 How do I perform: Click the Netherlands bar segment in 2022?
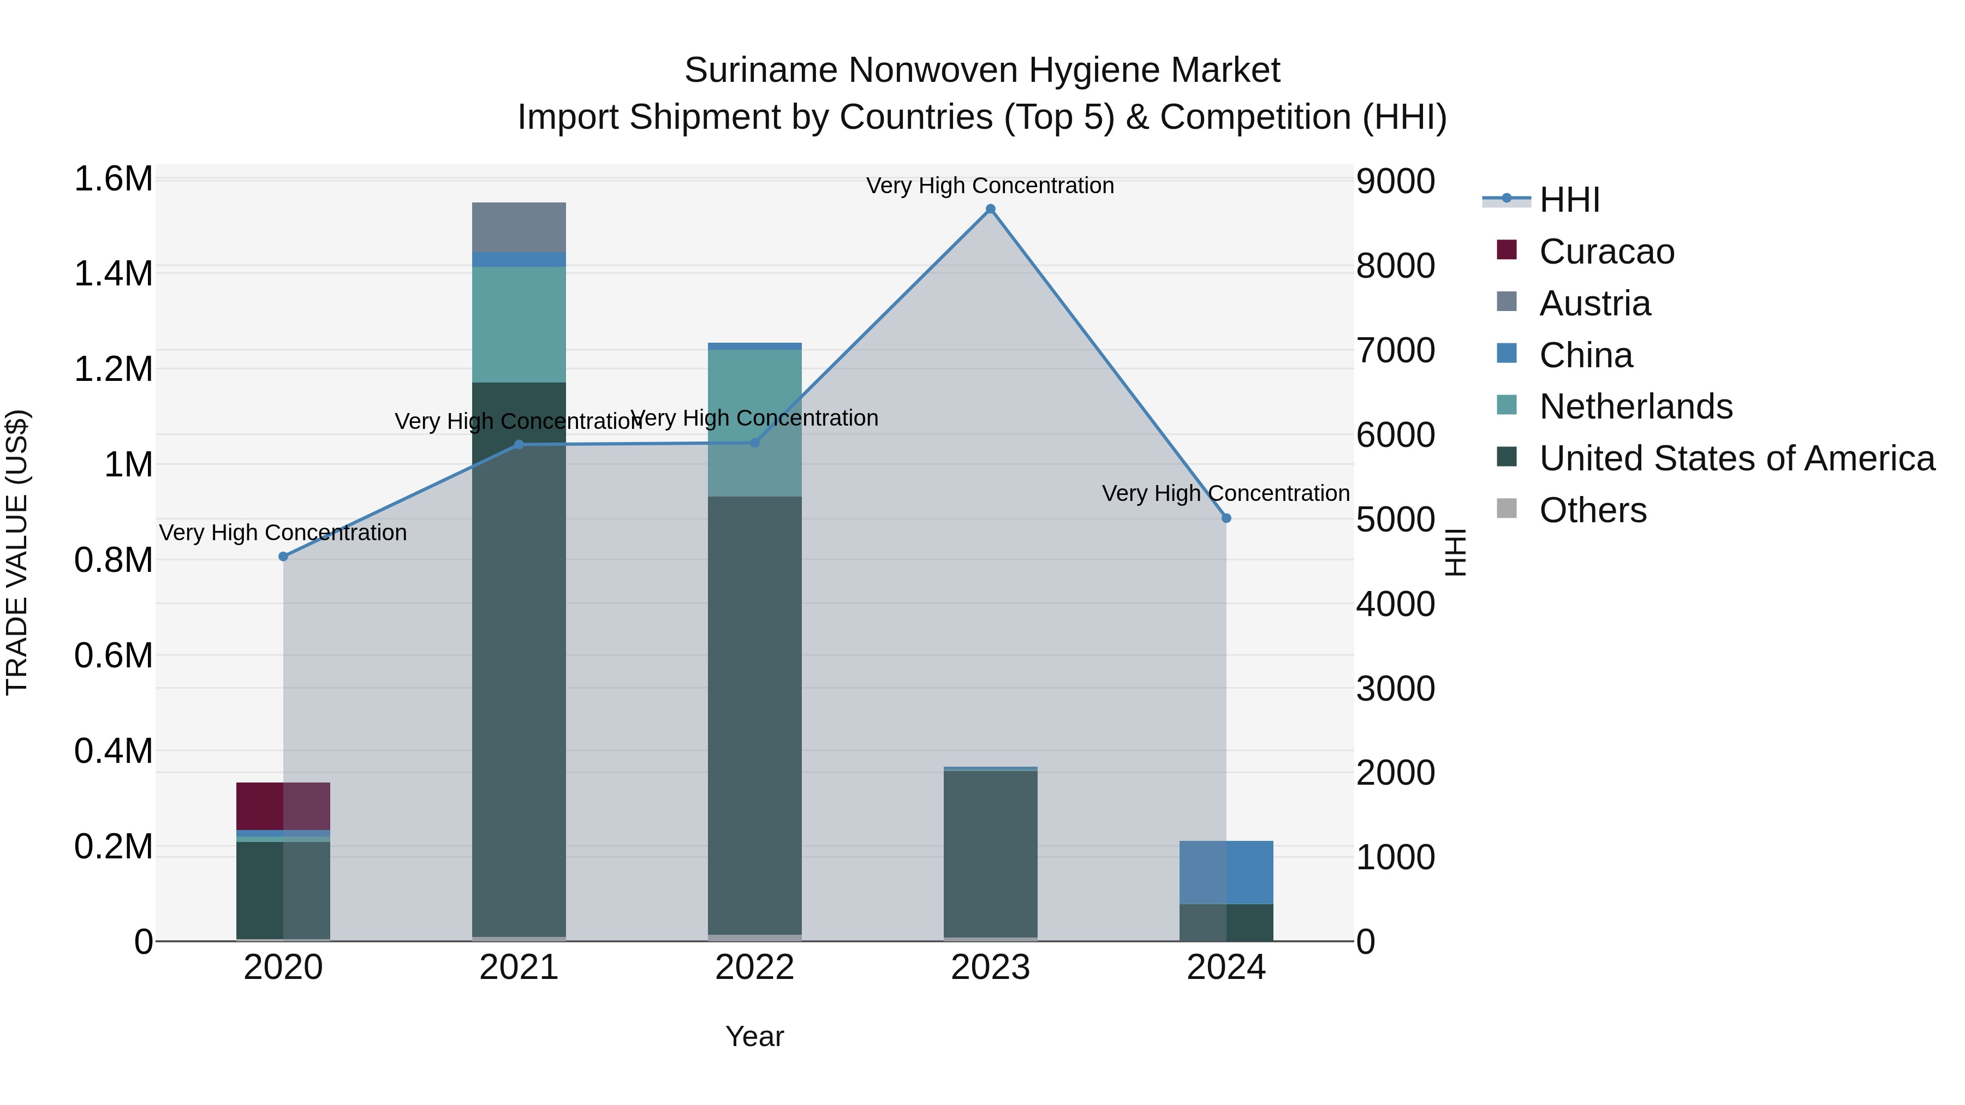coord(755,423)
